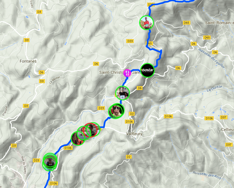Select the Saint-Christo-en-Jarez town label
This screenshot has width=234, height=188.
coord(120,72)
